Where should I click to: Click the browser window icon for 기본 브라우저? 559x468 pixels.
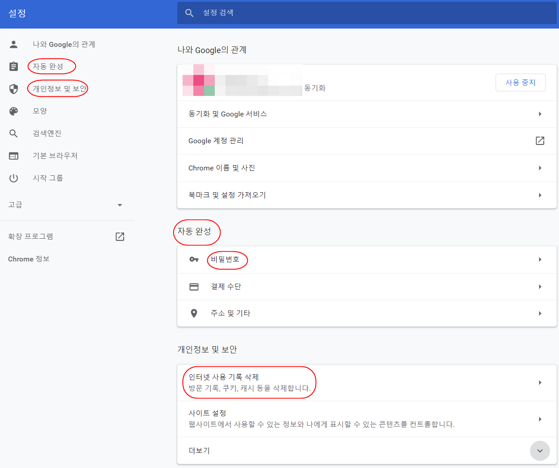pos(14,156)
